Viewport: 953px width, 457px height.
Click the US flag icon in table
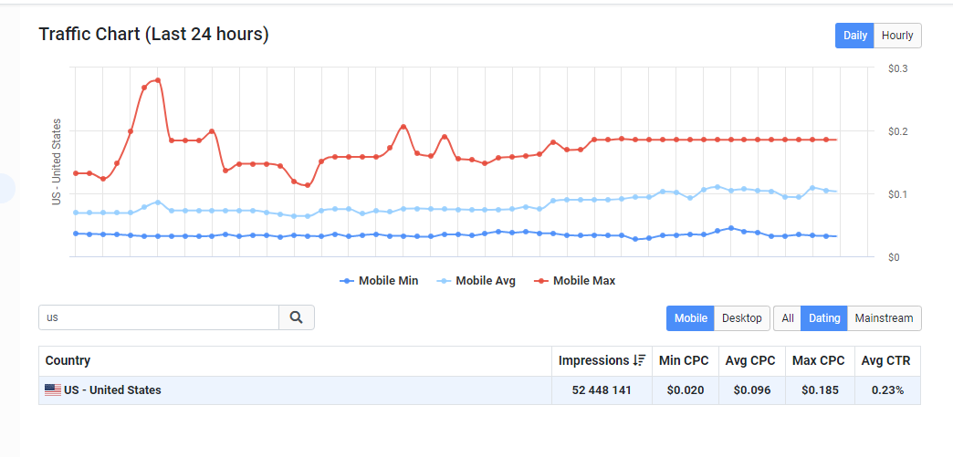53,390
